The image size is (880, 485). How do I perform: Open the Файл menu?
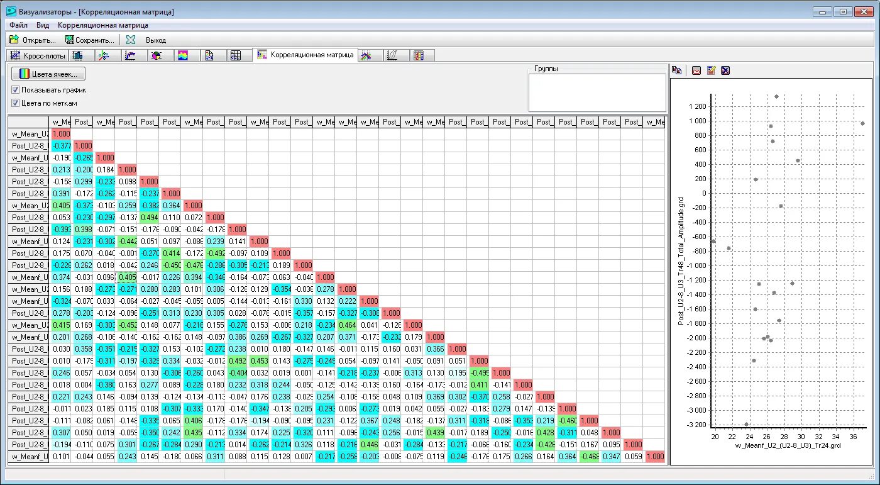[x=18, y=25]
